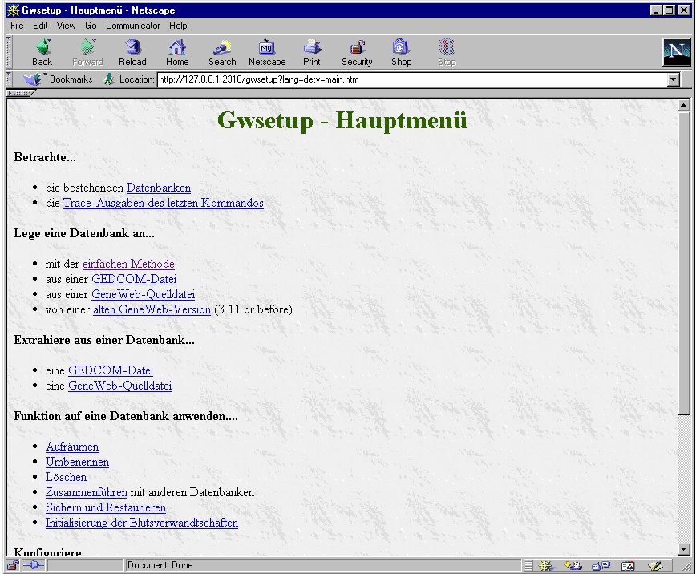The image size is (696, 574).
Task: Follow the einfachen Methode link
Action: 128,264
